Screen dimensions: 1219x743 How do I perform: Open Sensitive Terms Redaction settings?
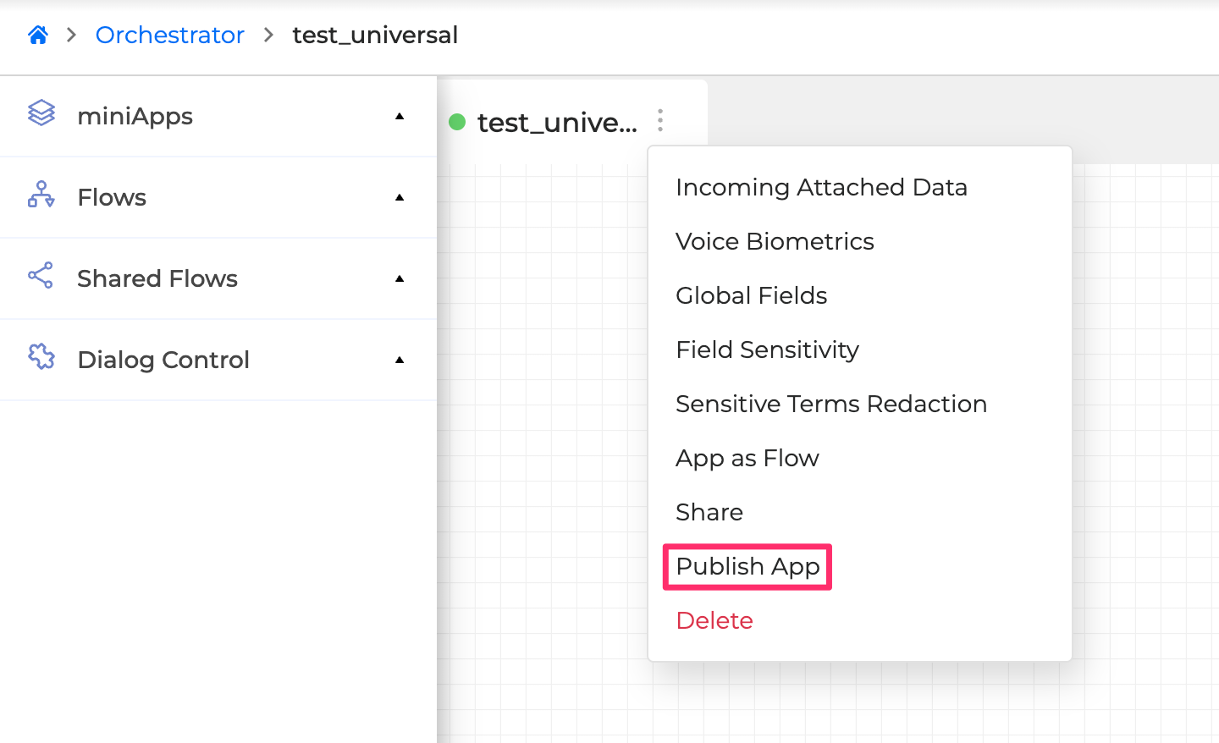[x=830, y=404]
